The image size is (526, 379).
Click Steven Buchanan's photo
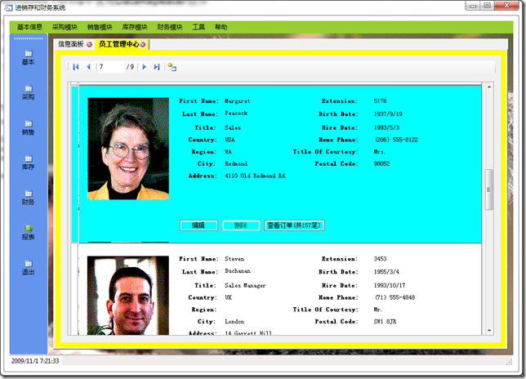[x=128, y=296]
